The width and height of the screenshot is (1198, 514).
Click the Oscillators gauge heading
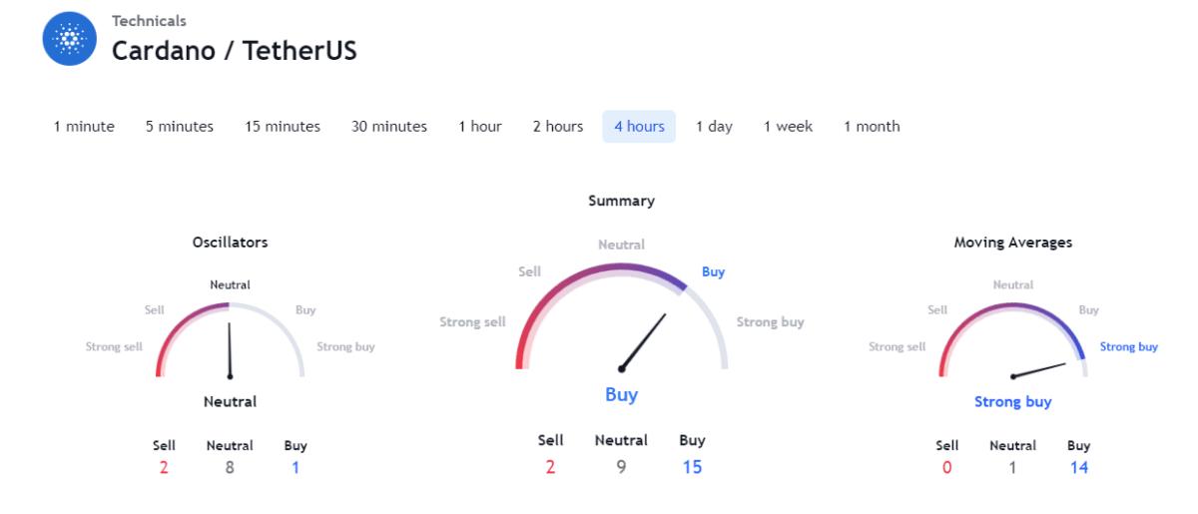230,242
